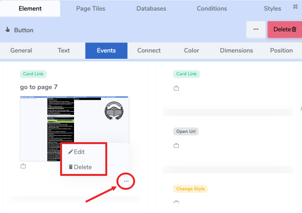The image size is (302, 213).
Task: Open the Databases tab
Action: point(151,8)
